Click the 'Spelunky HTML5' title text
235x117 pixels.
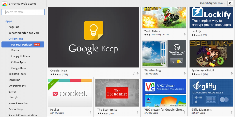(x=203, y=71)
